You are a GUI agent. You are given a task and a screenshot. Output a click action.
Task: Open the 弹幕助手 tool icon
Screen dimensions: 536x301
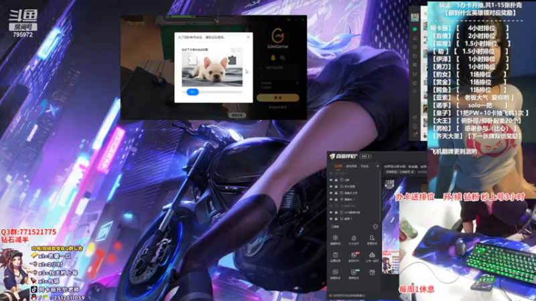point(336,272)
